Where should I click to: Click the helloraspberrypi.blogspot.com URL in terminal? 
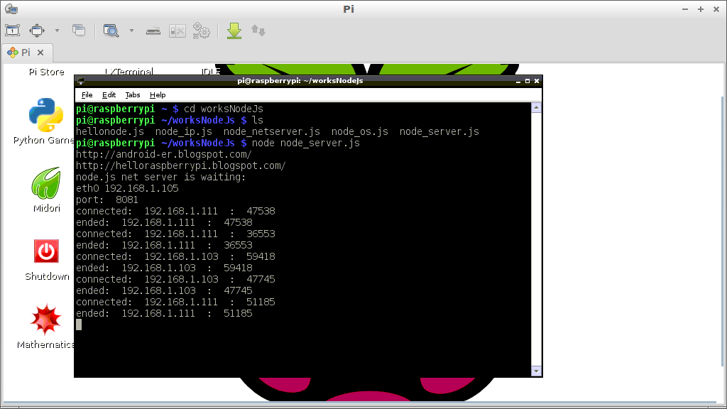(x=181, y=165)
